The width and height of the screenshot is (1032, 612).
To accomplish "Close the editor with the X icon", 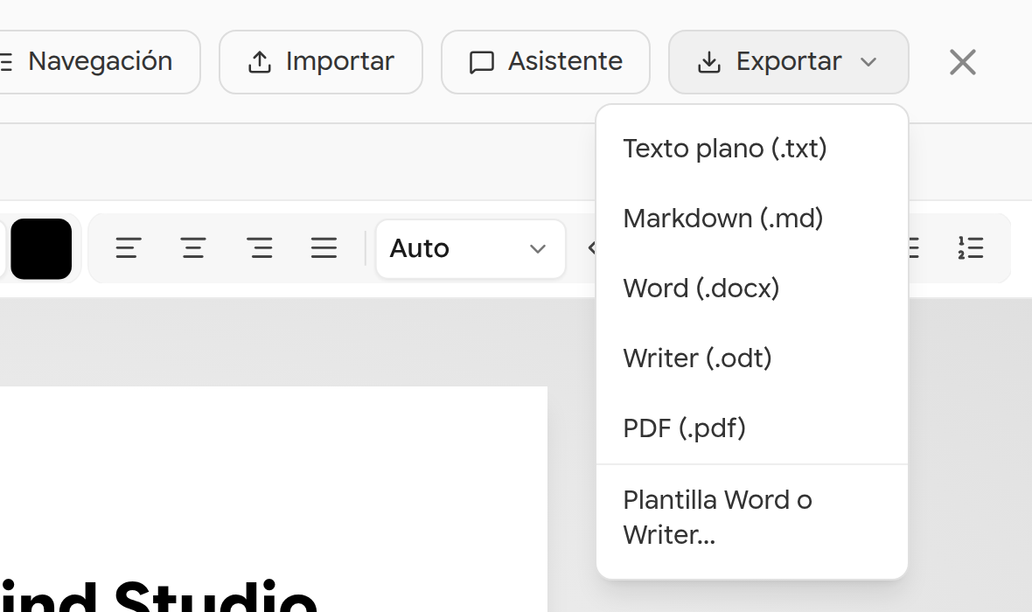I will 962,63.
